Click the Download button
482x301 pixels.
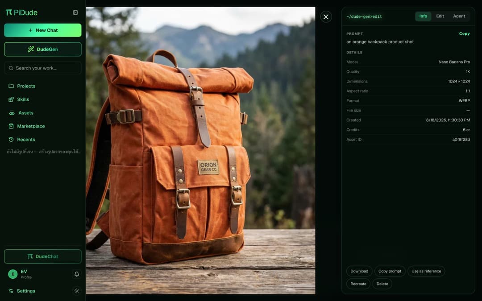point(359,271)
